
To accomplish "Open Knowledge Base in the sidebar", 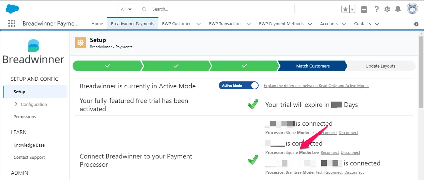I will click(29, 145).
